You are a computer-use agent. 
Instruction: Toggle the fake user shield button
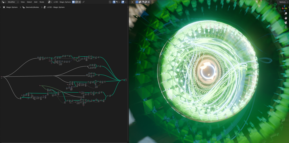coord(73,2)
